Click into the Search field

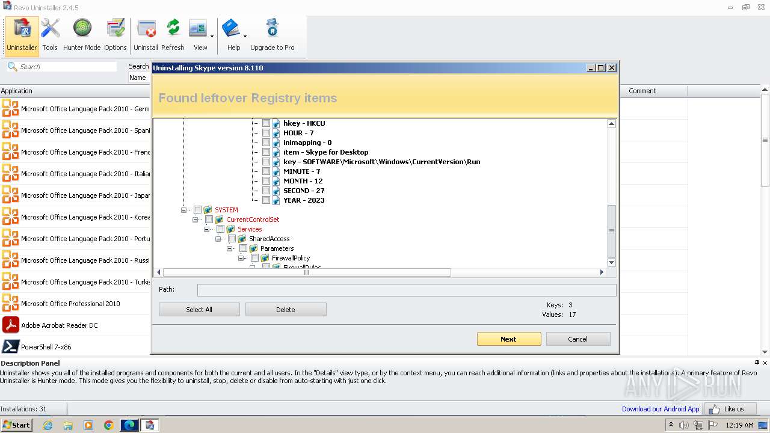point(67,67)
